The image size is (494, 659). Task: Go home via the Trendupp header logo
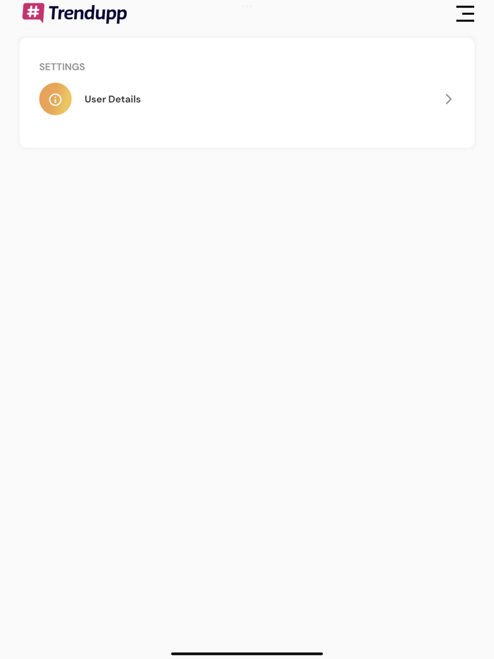75,13
